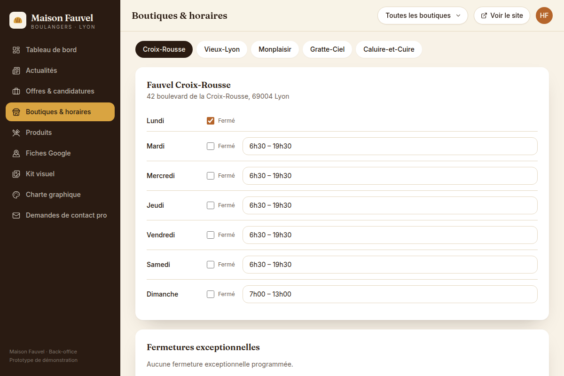Click the Maison Fauvel bread logo

click(18, 20)
